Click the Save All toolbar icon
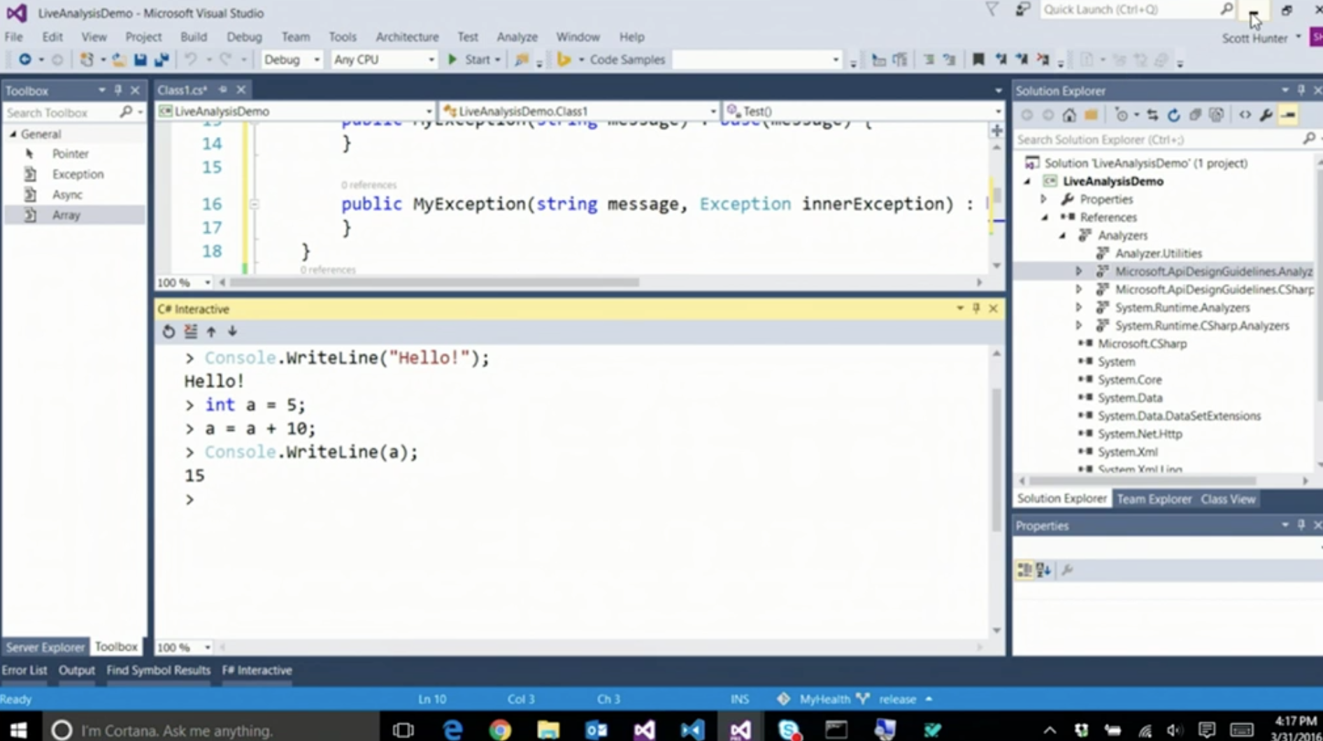The height and width of the screenshot is (741, 1323). click(162, 60)
